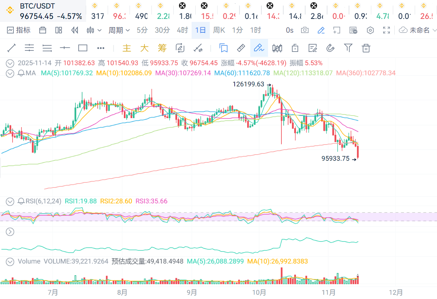The height and width of the screenshot is (299, 437).
Task: Open the 周期 period dropdown
Action: (119, 30)
